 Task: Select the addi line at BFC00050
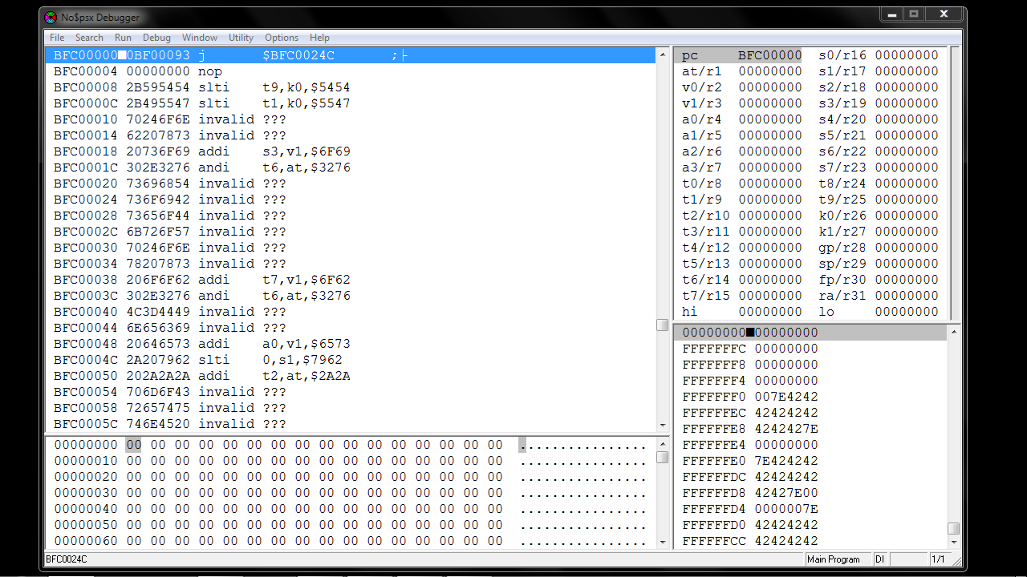tap(350, 376)
